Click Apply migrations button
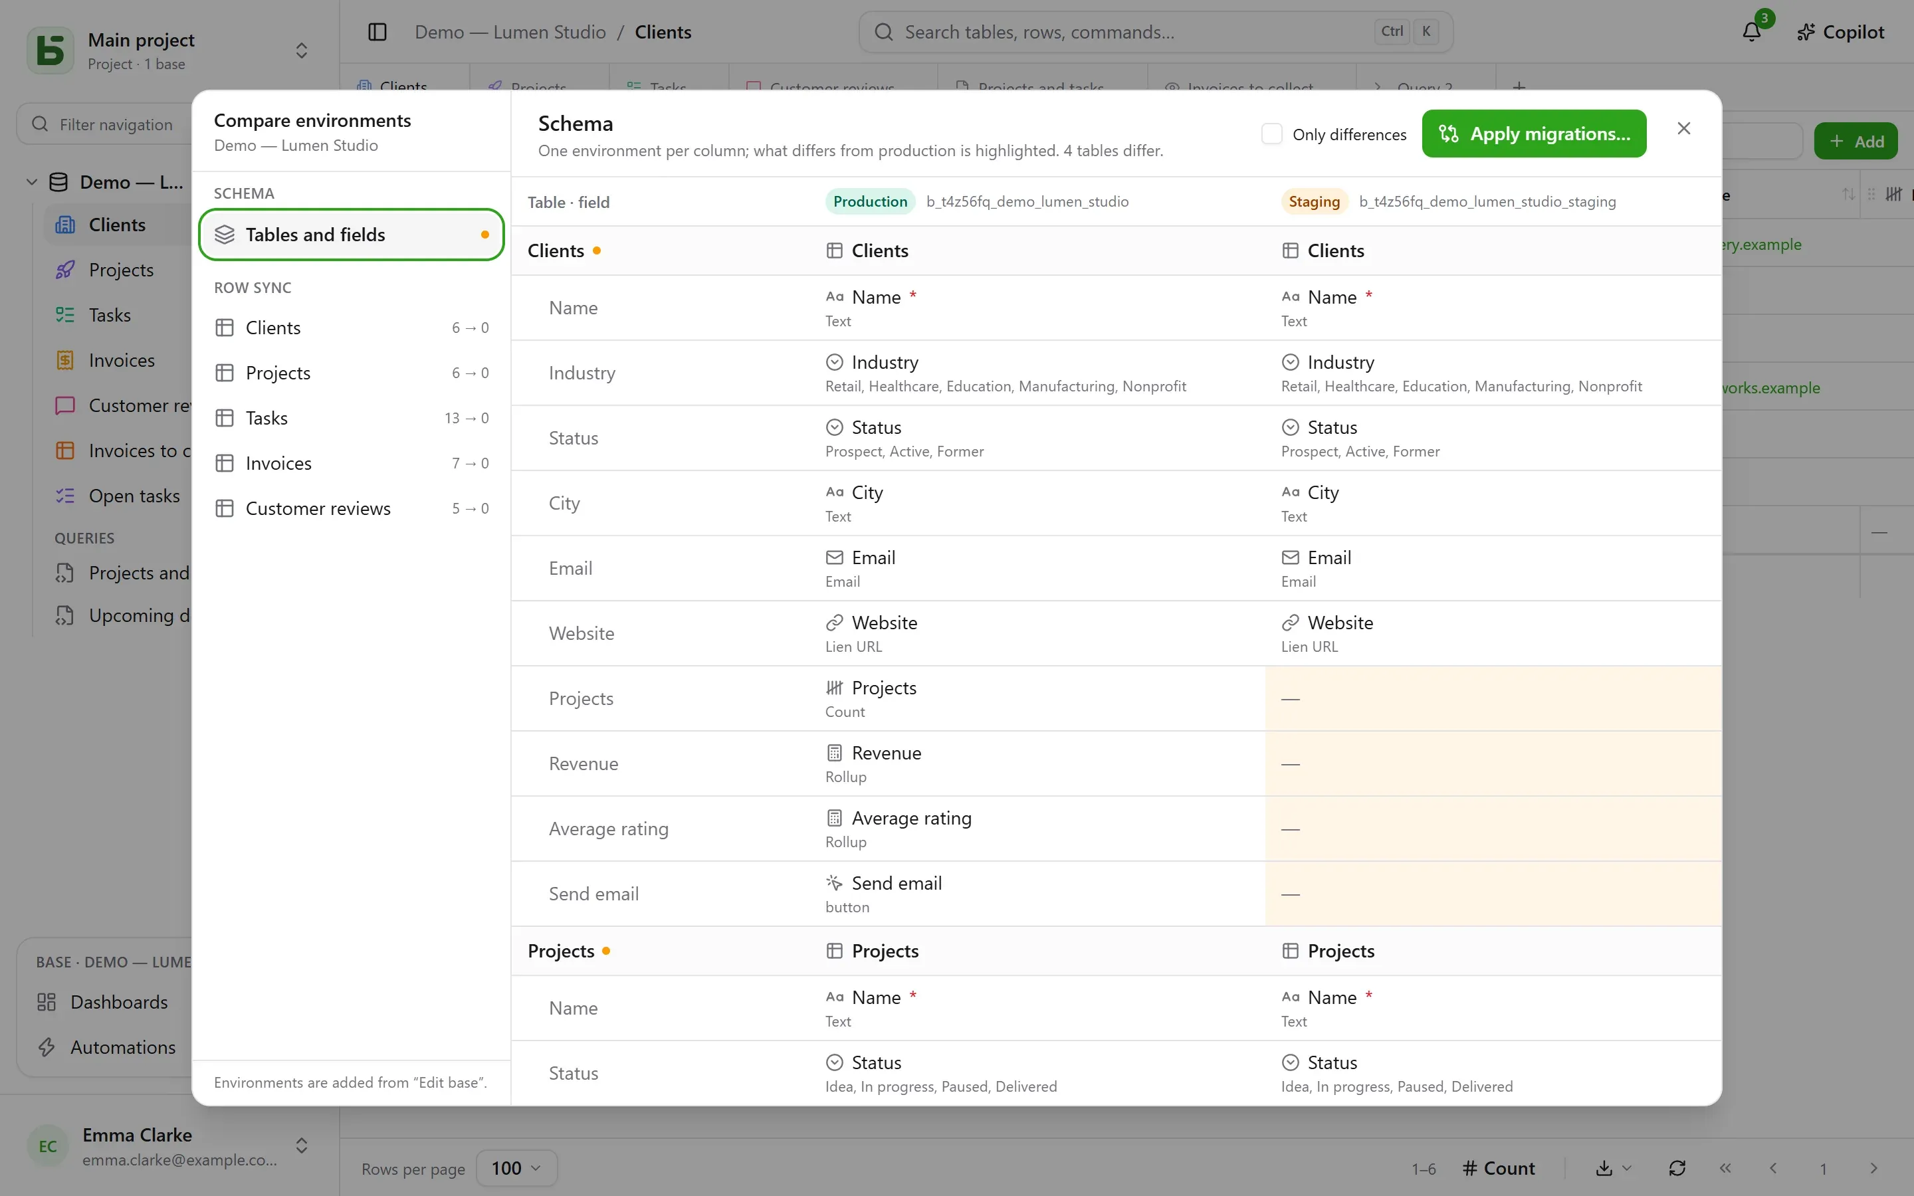This screenshot has height=1196, width=1914. 1534,134
